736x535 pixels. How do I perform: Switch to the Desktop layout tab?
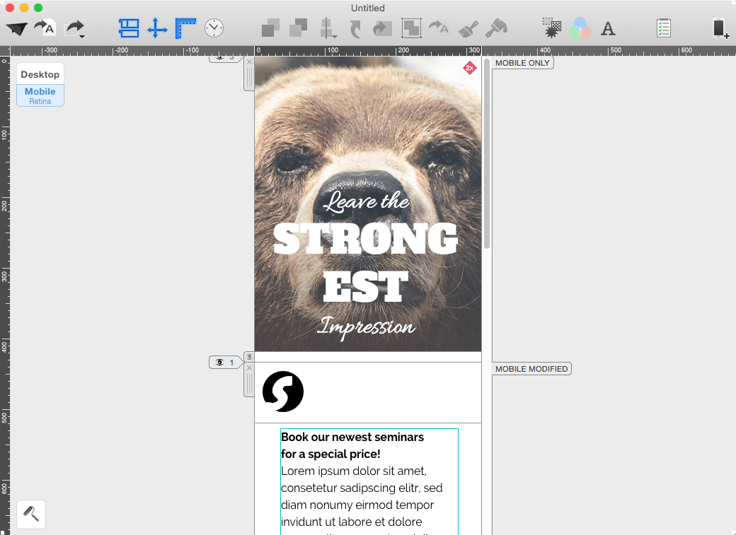[40, 74]
